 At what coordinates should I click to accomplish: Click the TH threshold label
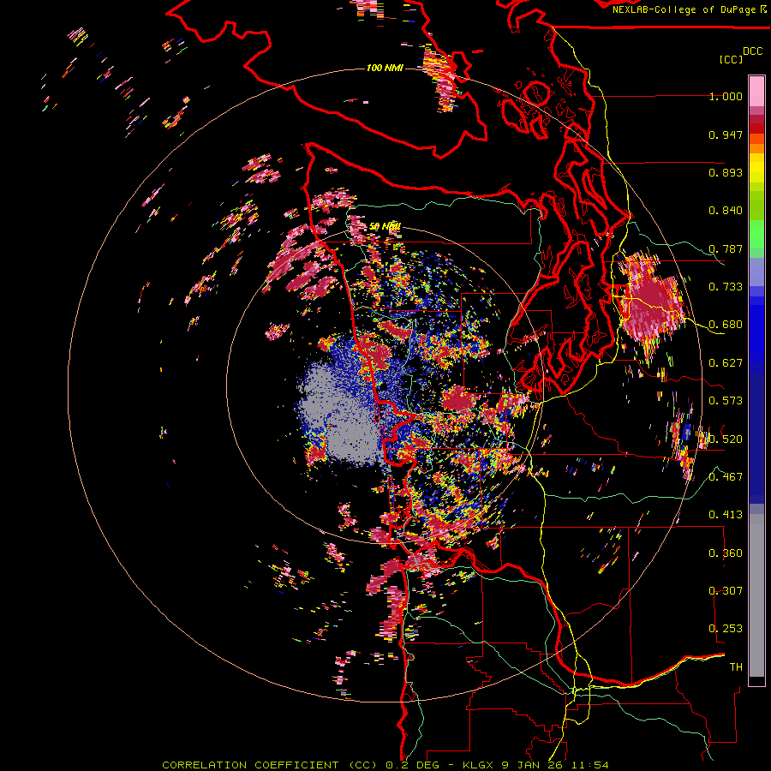736,667
